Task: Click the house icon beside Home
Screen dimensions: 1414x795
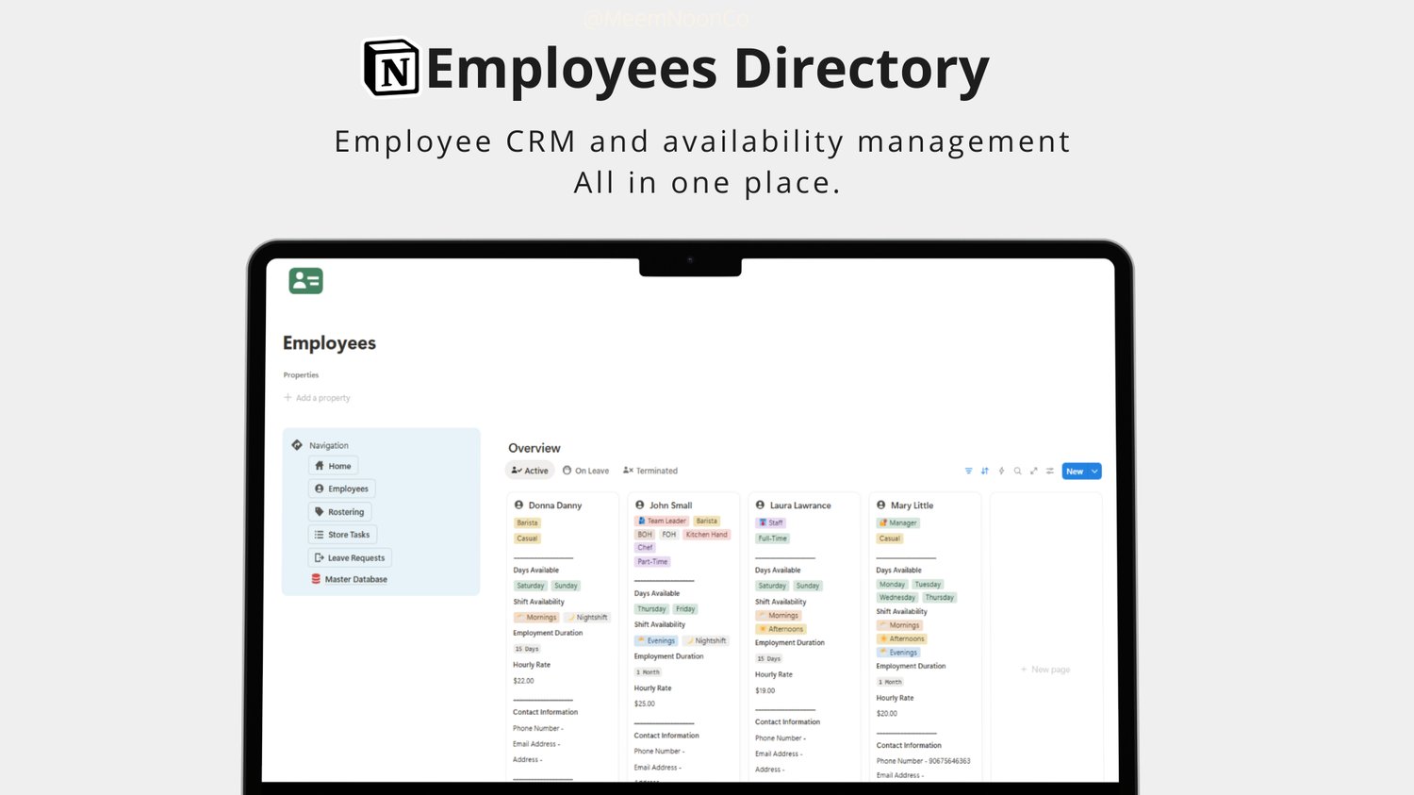Action: coord(320,466)
